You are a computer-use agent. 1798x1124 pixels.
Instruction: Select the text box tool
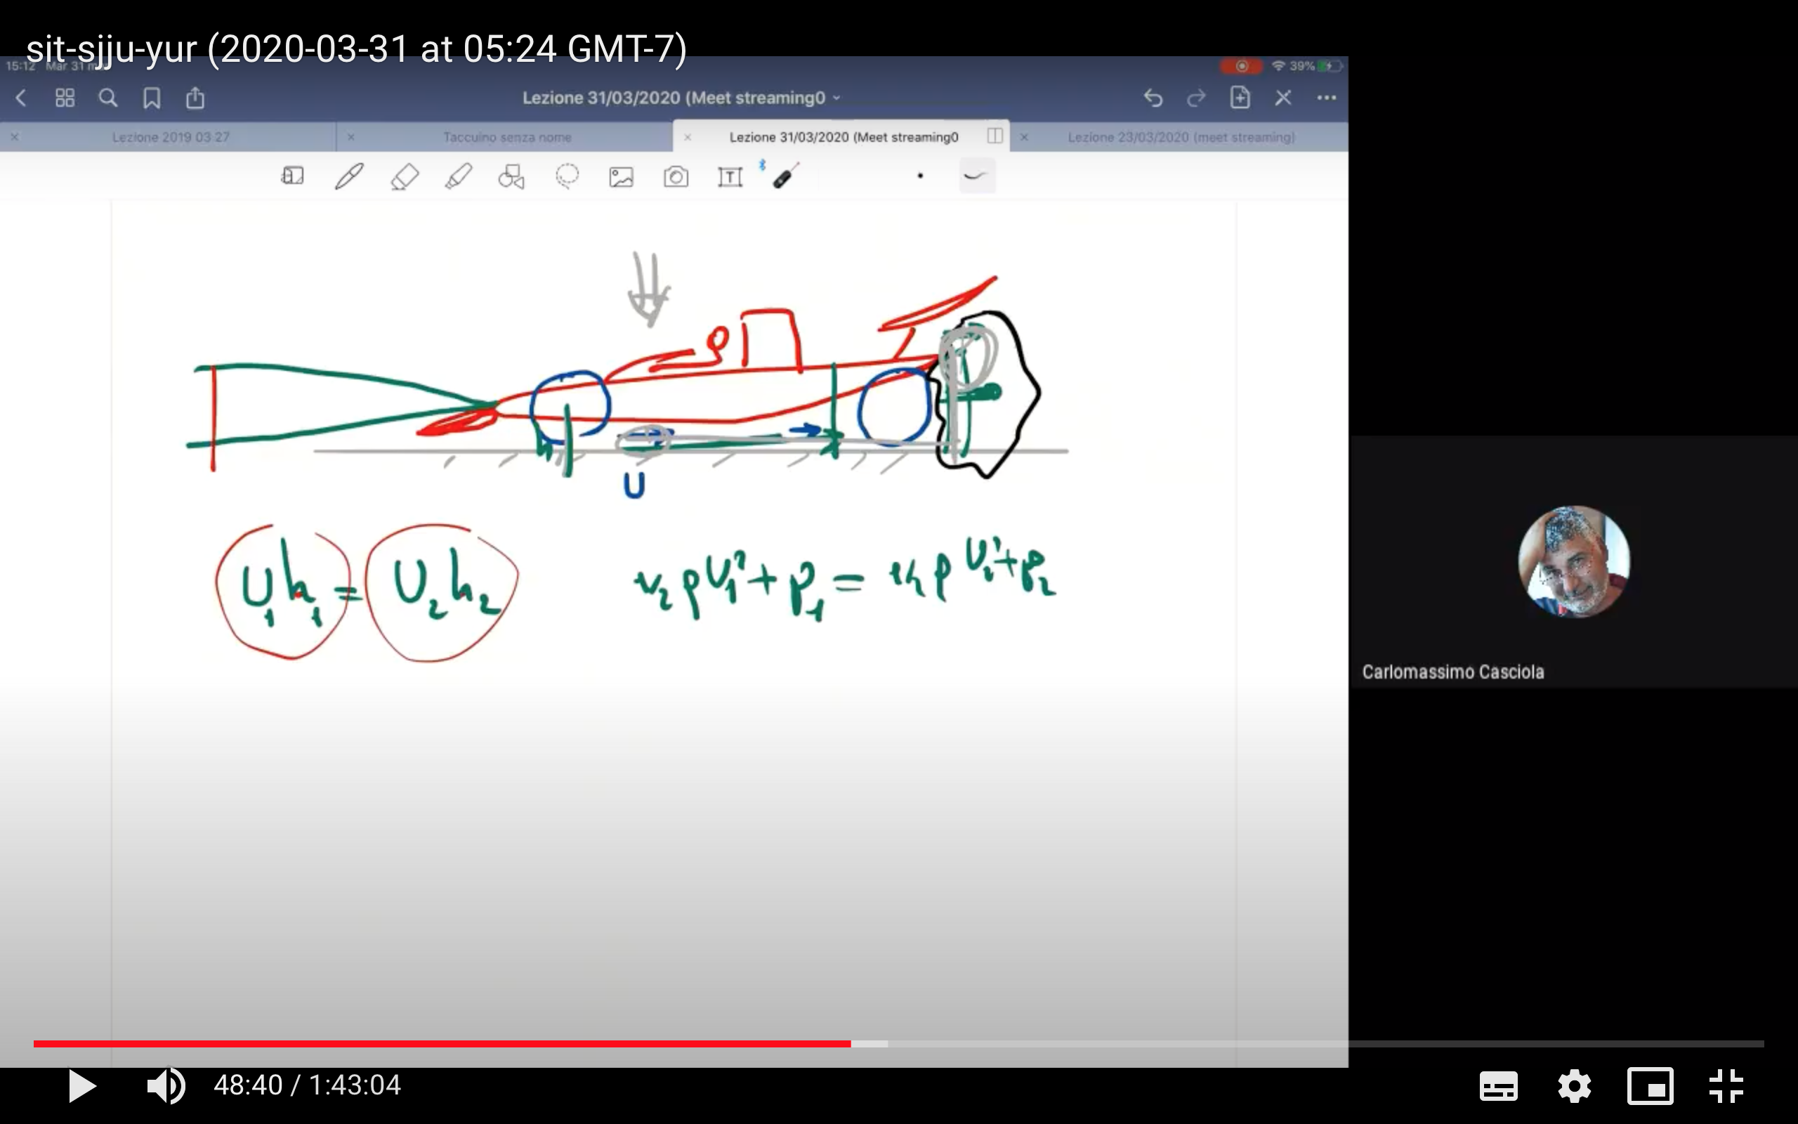click(x=730, y=177)
